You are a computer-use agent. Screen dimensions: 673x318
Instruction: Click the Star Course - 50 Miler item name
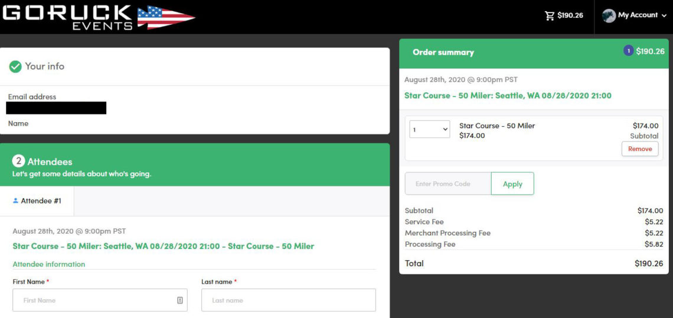(497, 126)
